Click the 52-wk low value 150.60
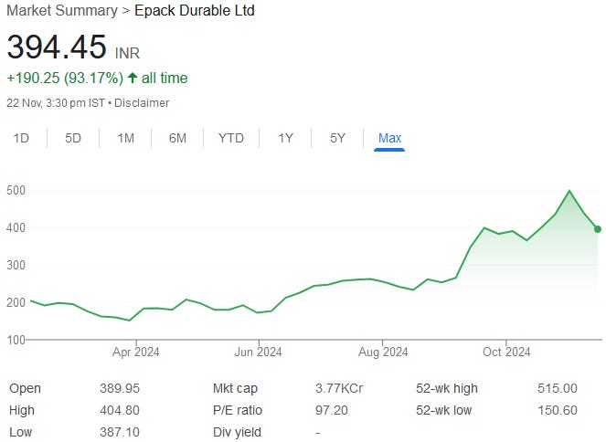The width and height of the screenshot is (606, 442). coord(558,410)
